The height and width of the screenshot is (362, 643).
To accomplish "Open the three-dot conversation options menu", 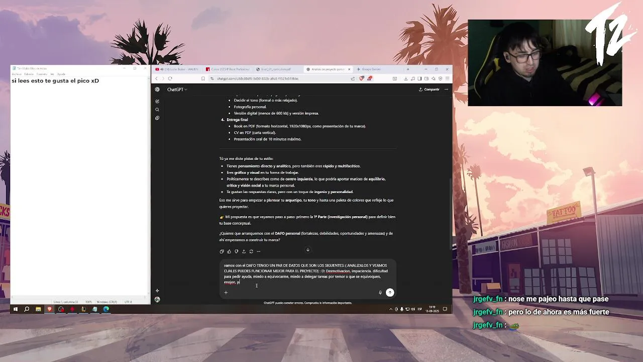I will coord(446,89).
